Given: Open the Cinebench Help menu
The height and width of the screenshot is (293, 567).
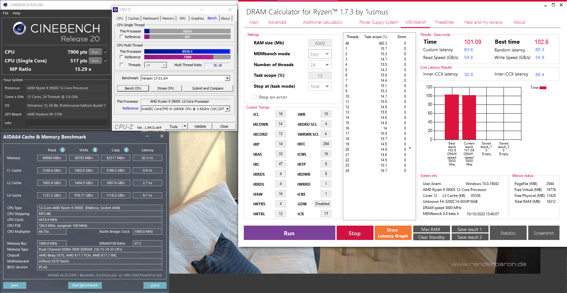Looking at the screenshot, I should pos(17,13).
